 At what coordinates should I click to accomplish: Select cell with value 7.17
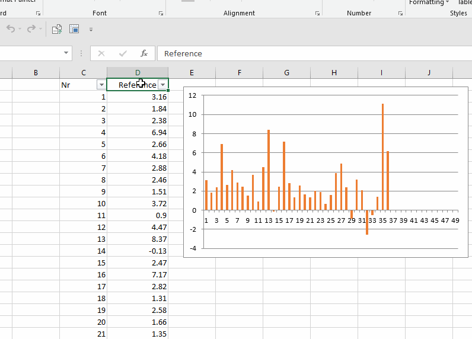tap(138, 274)
